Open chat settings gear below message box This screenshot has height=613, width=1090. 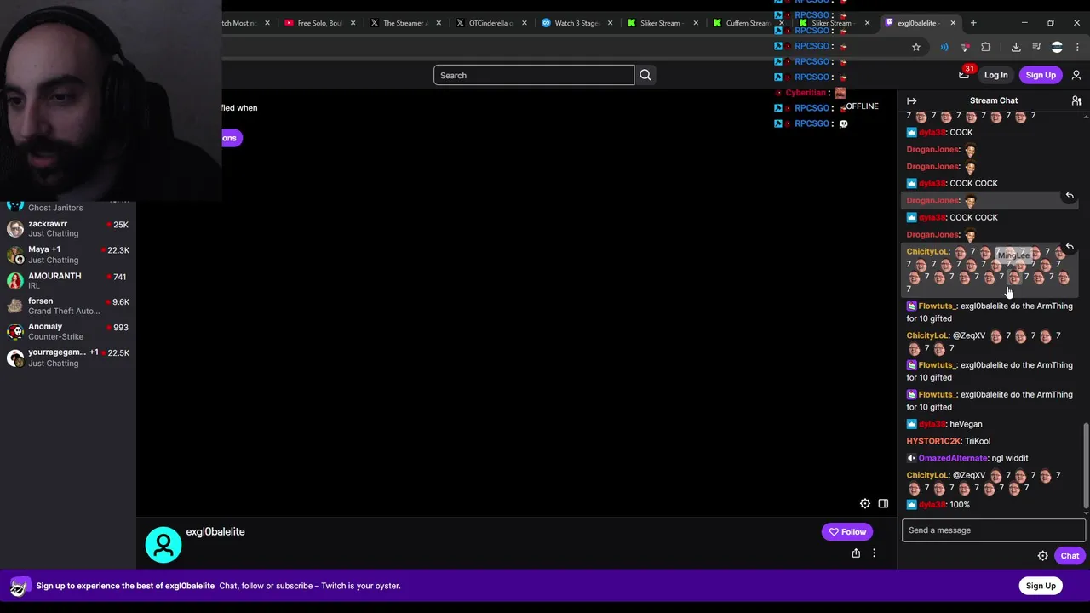1042,556
